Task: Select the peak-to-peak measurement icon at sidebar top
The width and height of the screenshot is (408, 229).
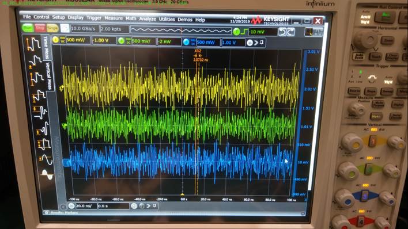Action: click(33, 44)
